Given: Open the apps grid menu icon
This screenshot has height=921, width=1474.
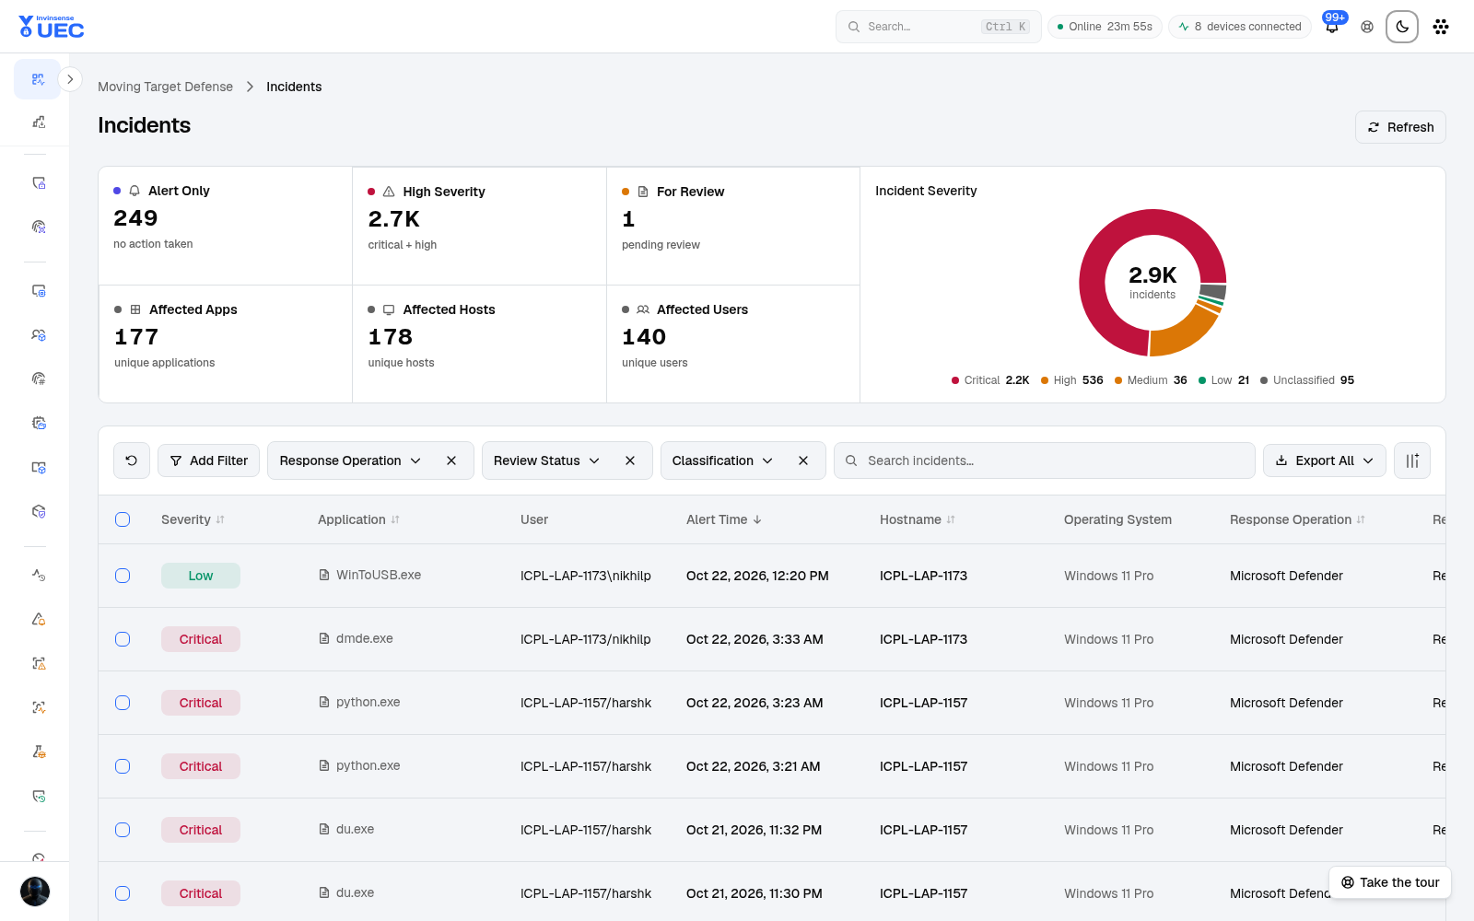Looking at the screenshot, I should [1441, 27].
